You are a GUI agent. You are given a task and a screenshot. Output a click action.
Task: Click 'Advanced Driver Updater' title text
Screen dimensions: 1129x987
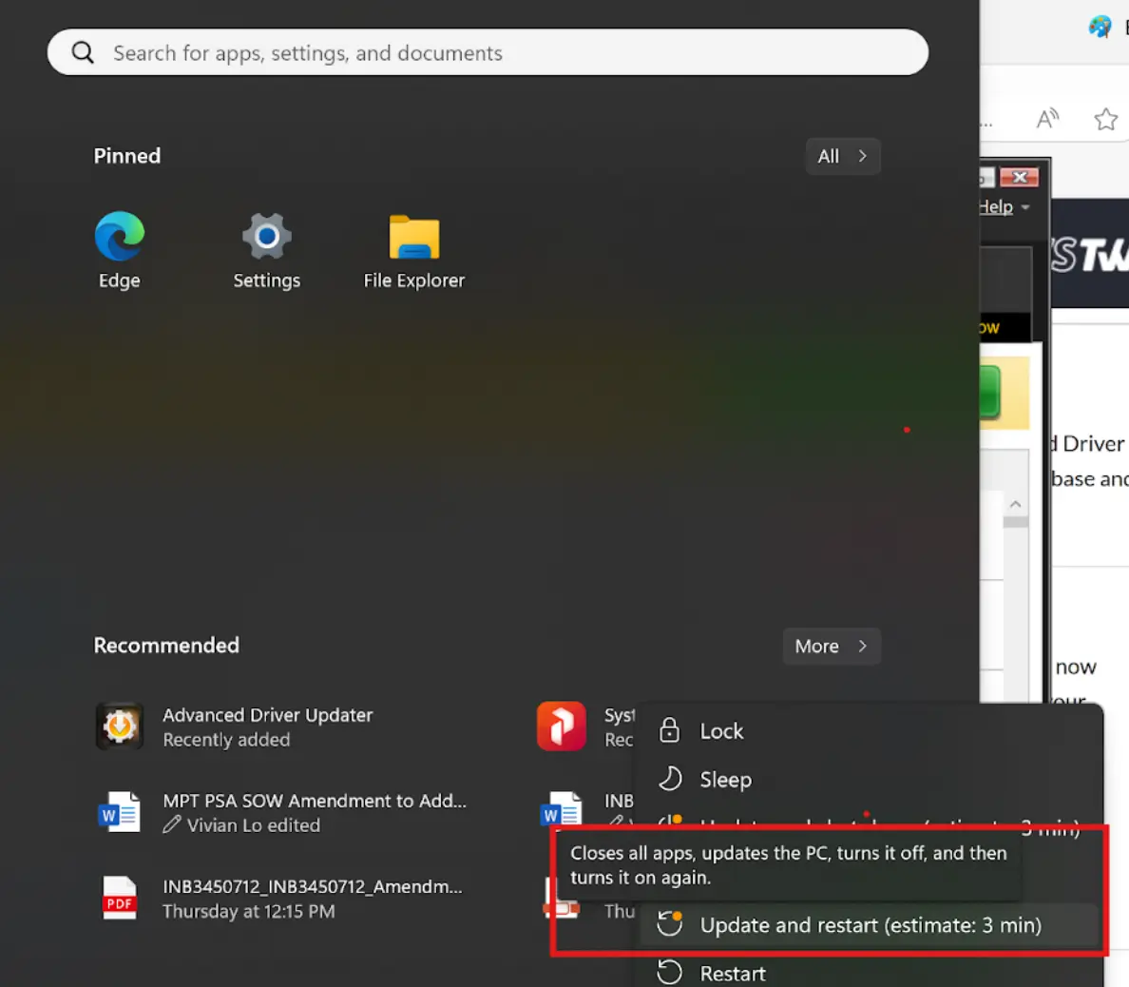(267, 715)
